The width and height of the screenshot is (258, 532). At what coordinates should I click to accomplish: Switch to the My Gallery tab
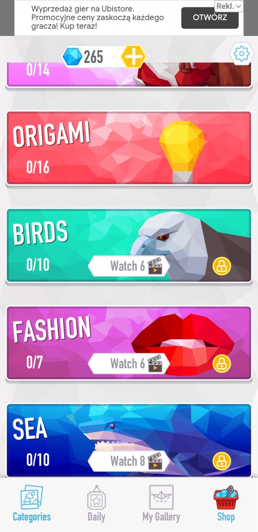[161, 504]
